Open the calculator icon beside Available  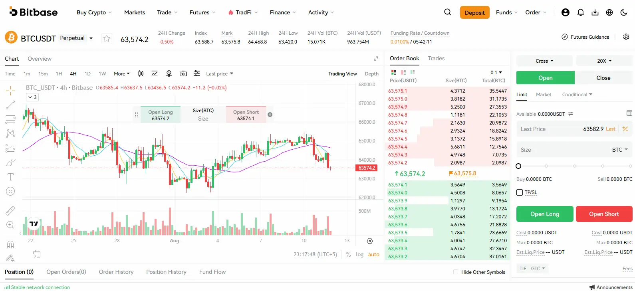coord(629,113)
